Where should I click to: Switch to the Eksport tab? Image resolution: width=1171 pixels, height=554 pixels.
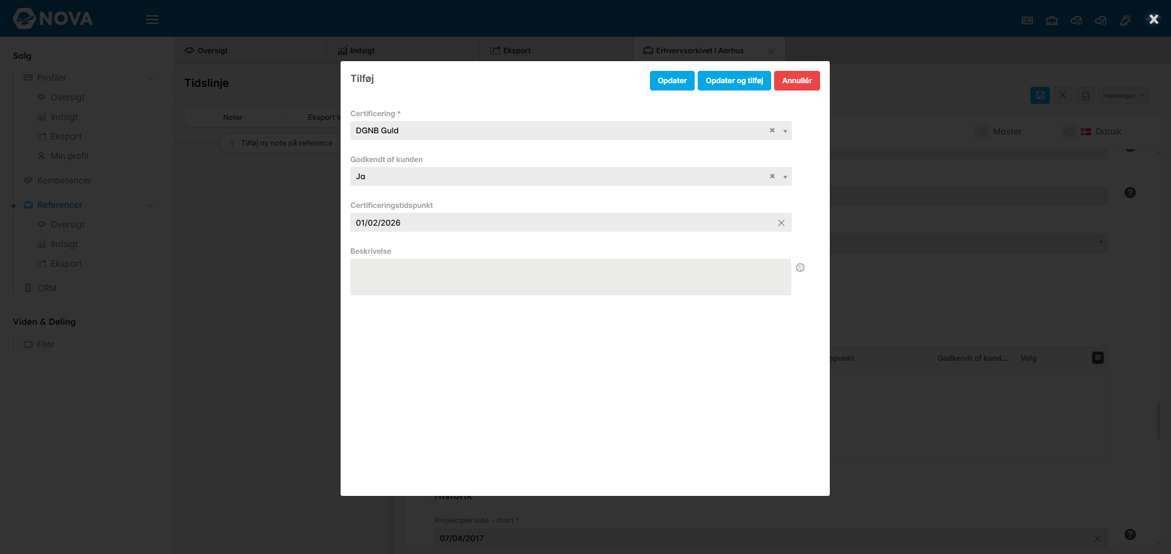(x=556, y=50)
